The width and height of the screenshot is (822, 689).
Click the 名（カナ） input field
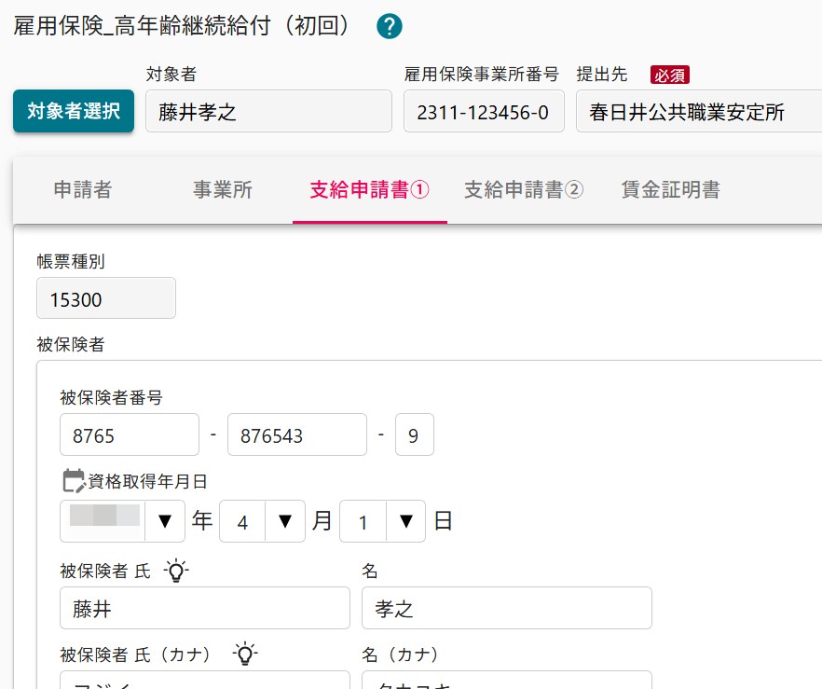tap(507, 680)
